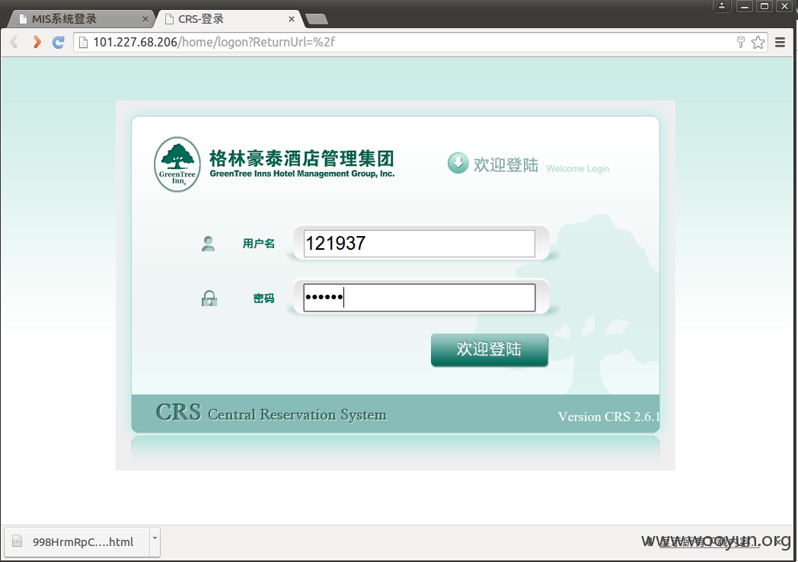
Task: Maximize the browser window
Action: coord(764,6)
